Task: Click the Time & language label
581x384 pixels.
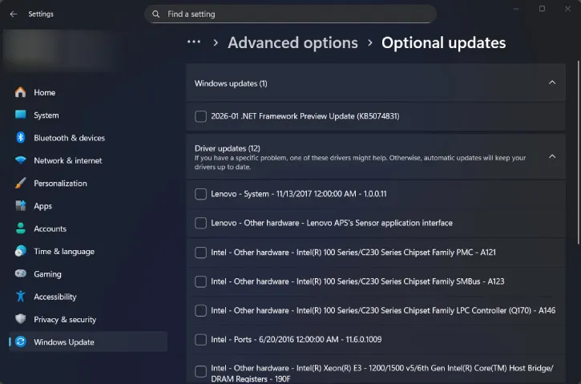Action: 64,251
